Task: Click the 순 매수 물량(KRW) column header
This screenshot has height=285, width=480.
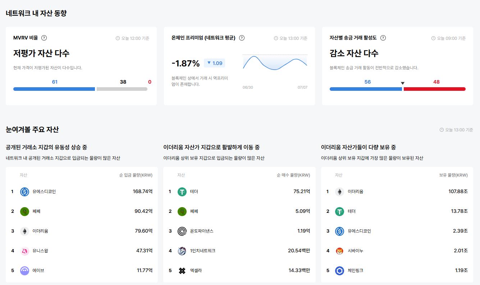Action: coord(293,176)
